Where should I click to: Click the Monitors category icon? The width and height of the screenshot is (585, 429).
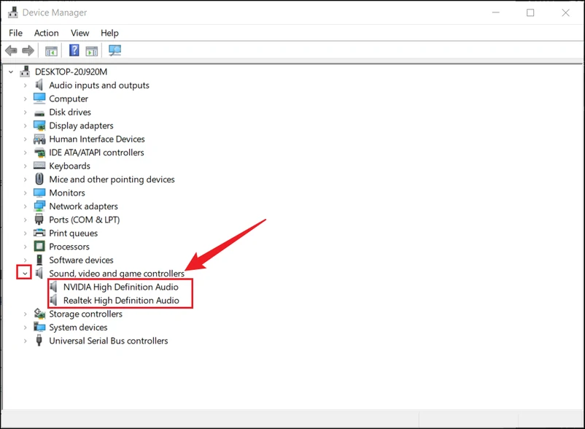click(39, 193)
